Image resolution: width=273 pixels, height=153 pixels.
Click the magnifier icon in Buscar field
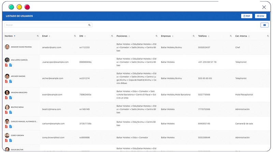tap(89, 25)
